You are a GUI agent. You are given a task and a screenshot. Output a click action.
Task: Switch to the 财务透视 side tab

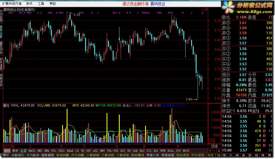click(1, 64)
